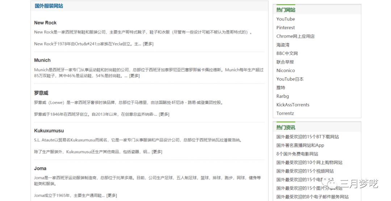Image resolution: width=391 pixels, height=201 pixels.
Task: Open the New Rock article title
Action: point(45,22)
